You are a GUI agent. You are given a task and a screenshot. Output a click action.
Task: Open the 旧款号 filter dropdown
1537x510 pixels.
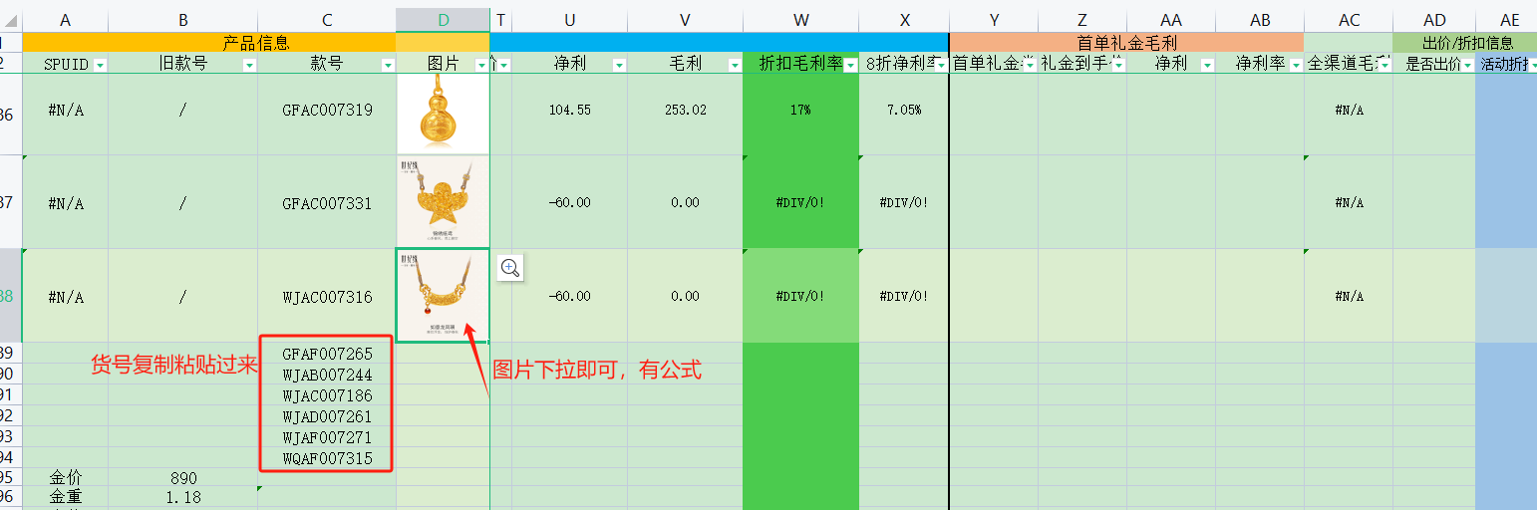pyautogui.click(x=249, y=65)
